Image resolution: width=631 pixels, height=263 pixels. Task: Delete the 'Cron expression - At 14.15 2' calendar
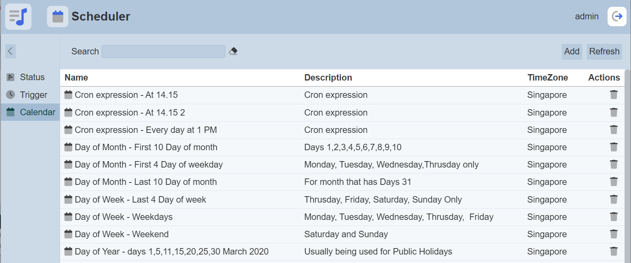point(614,112)
